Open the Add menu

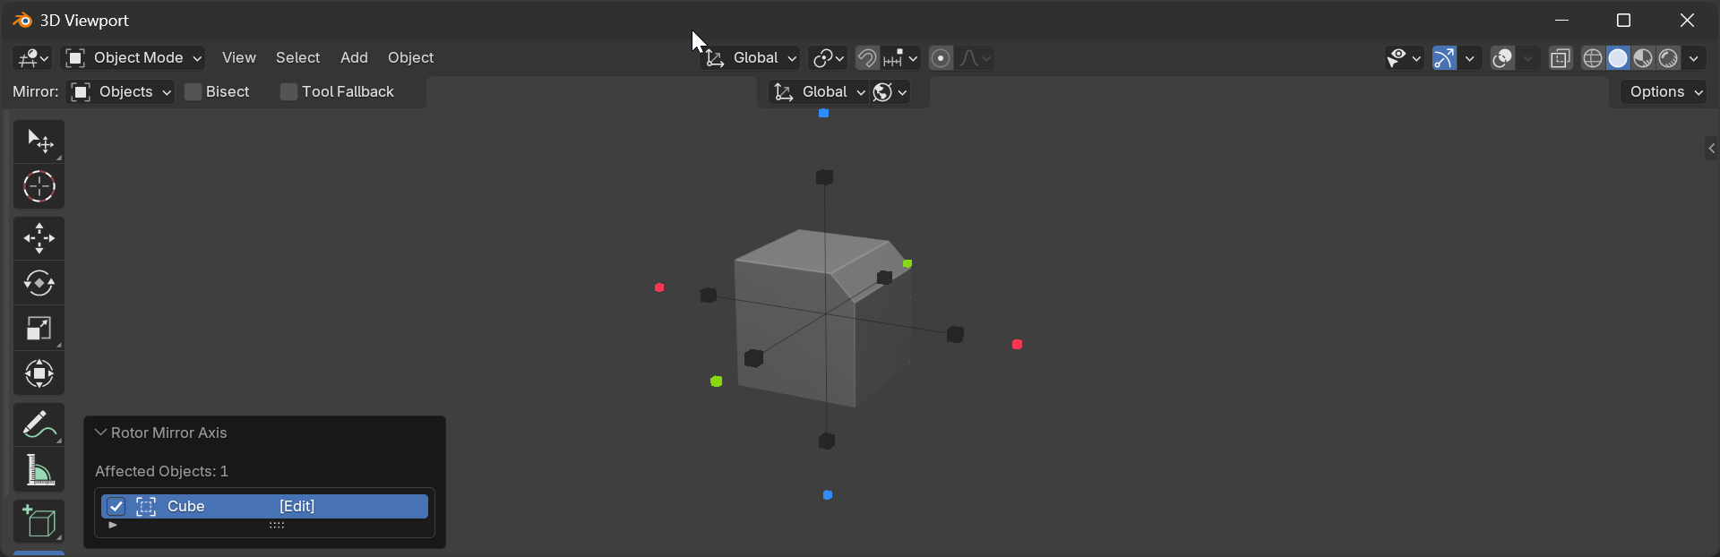(354, 58)
